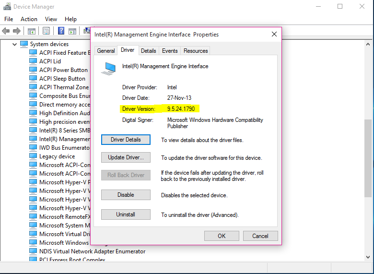This screenshot has width=374, height=274.
Task: Click the Uninstall driver button
Action: (126, 214)
